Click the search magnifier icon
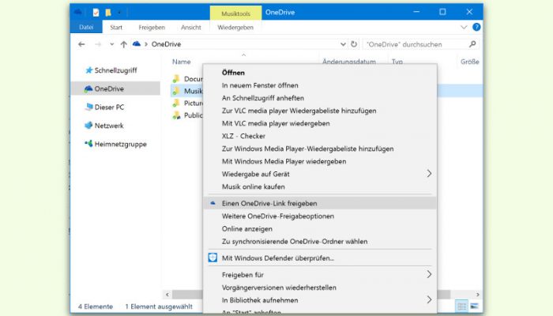 (472, 43)
